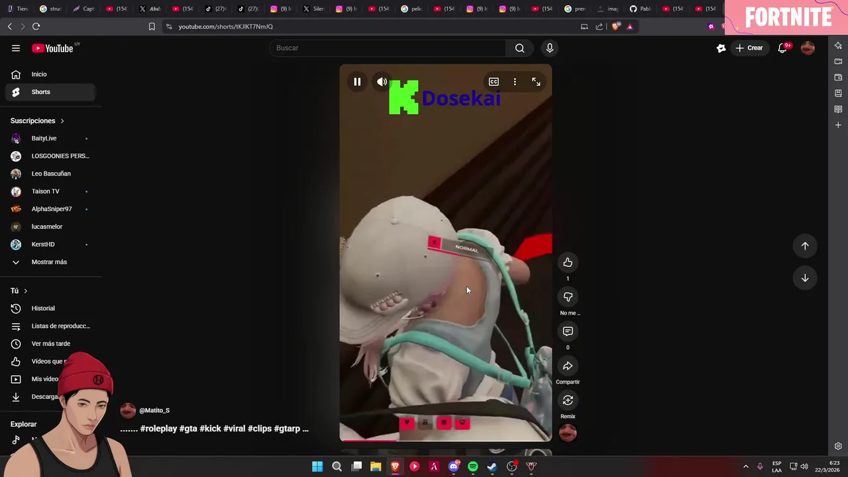Open Spotify from the taskbar
848x477 pixels.
(x=472, y=466)
